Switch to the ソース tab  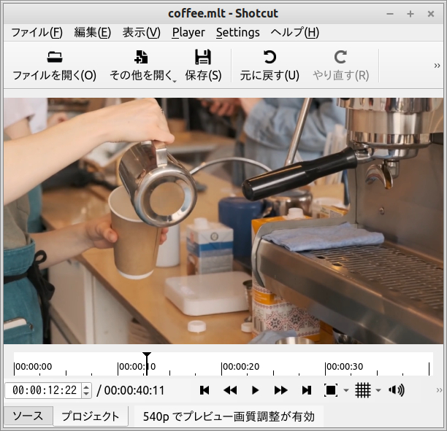28,416
